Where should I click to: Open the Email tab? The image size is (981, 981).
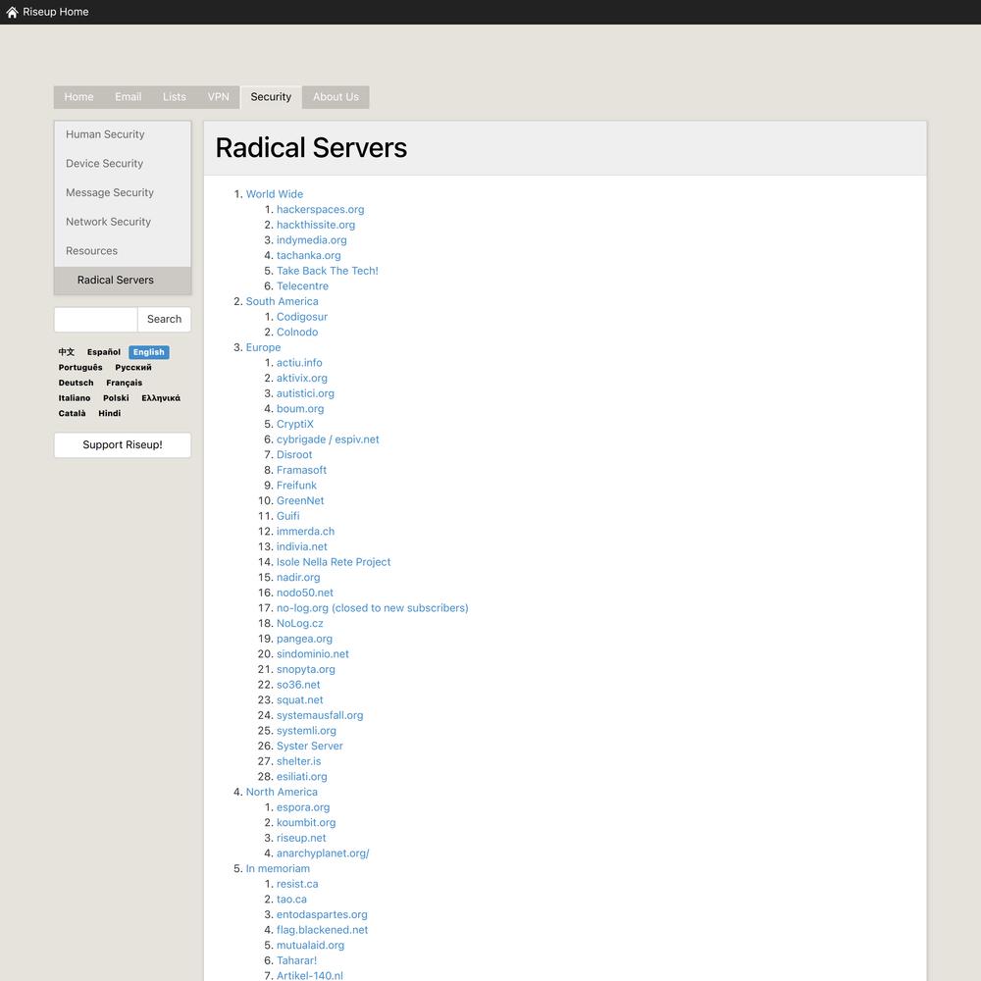point(129,97)
